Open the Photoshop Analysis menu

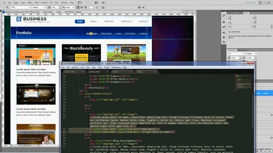44,3
